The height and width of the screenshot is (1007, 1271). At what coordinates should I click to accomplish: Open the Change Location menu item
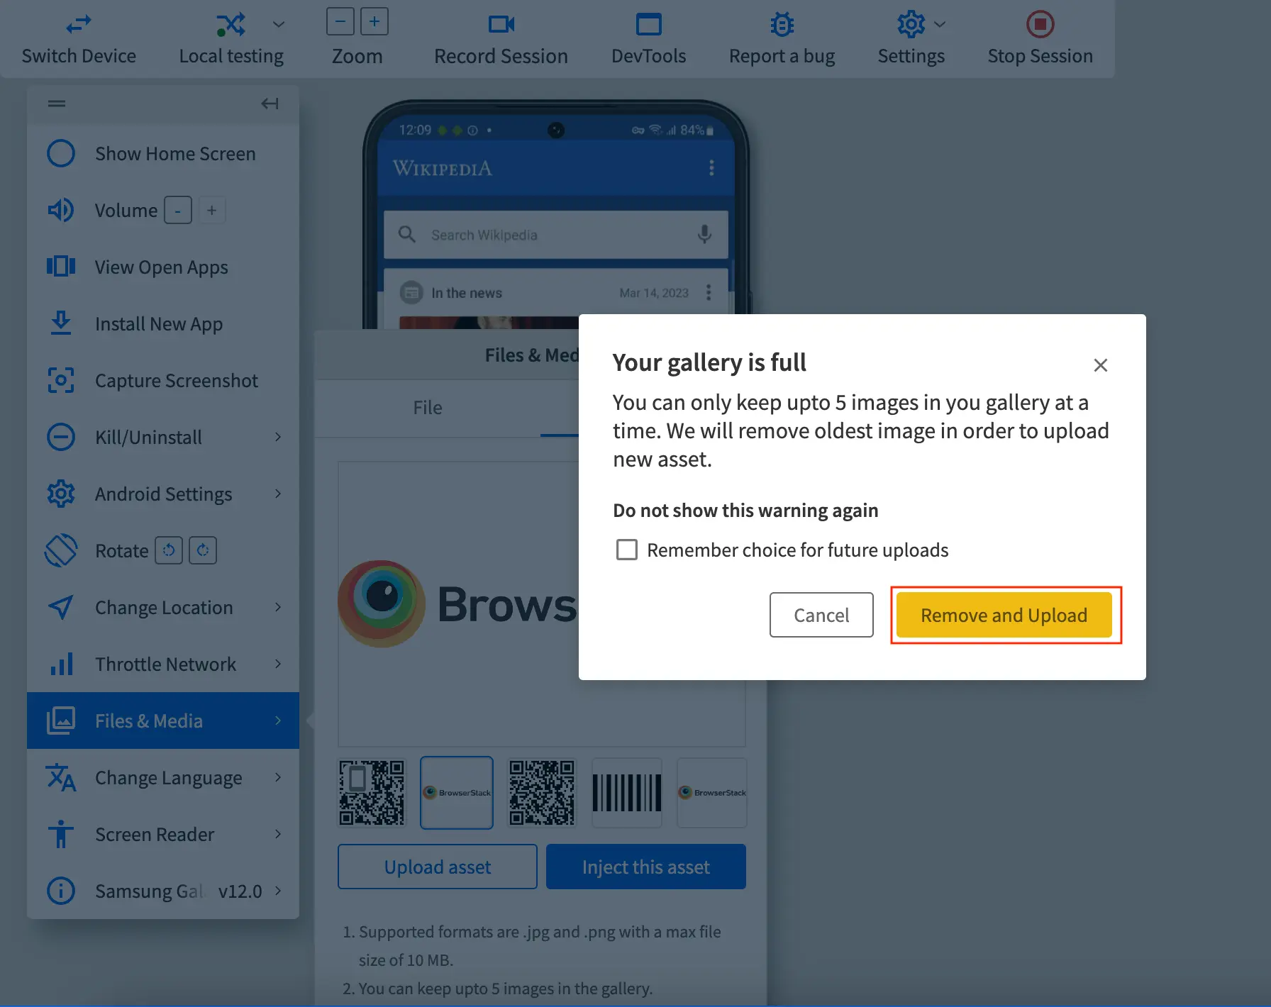(164, 608)
